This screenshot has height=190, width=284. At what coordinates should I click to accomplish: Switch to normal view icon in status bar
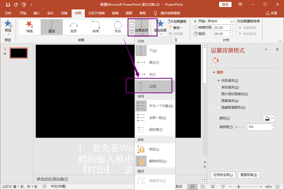pyautogui.click(x=192, y=186)
